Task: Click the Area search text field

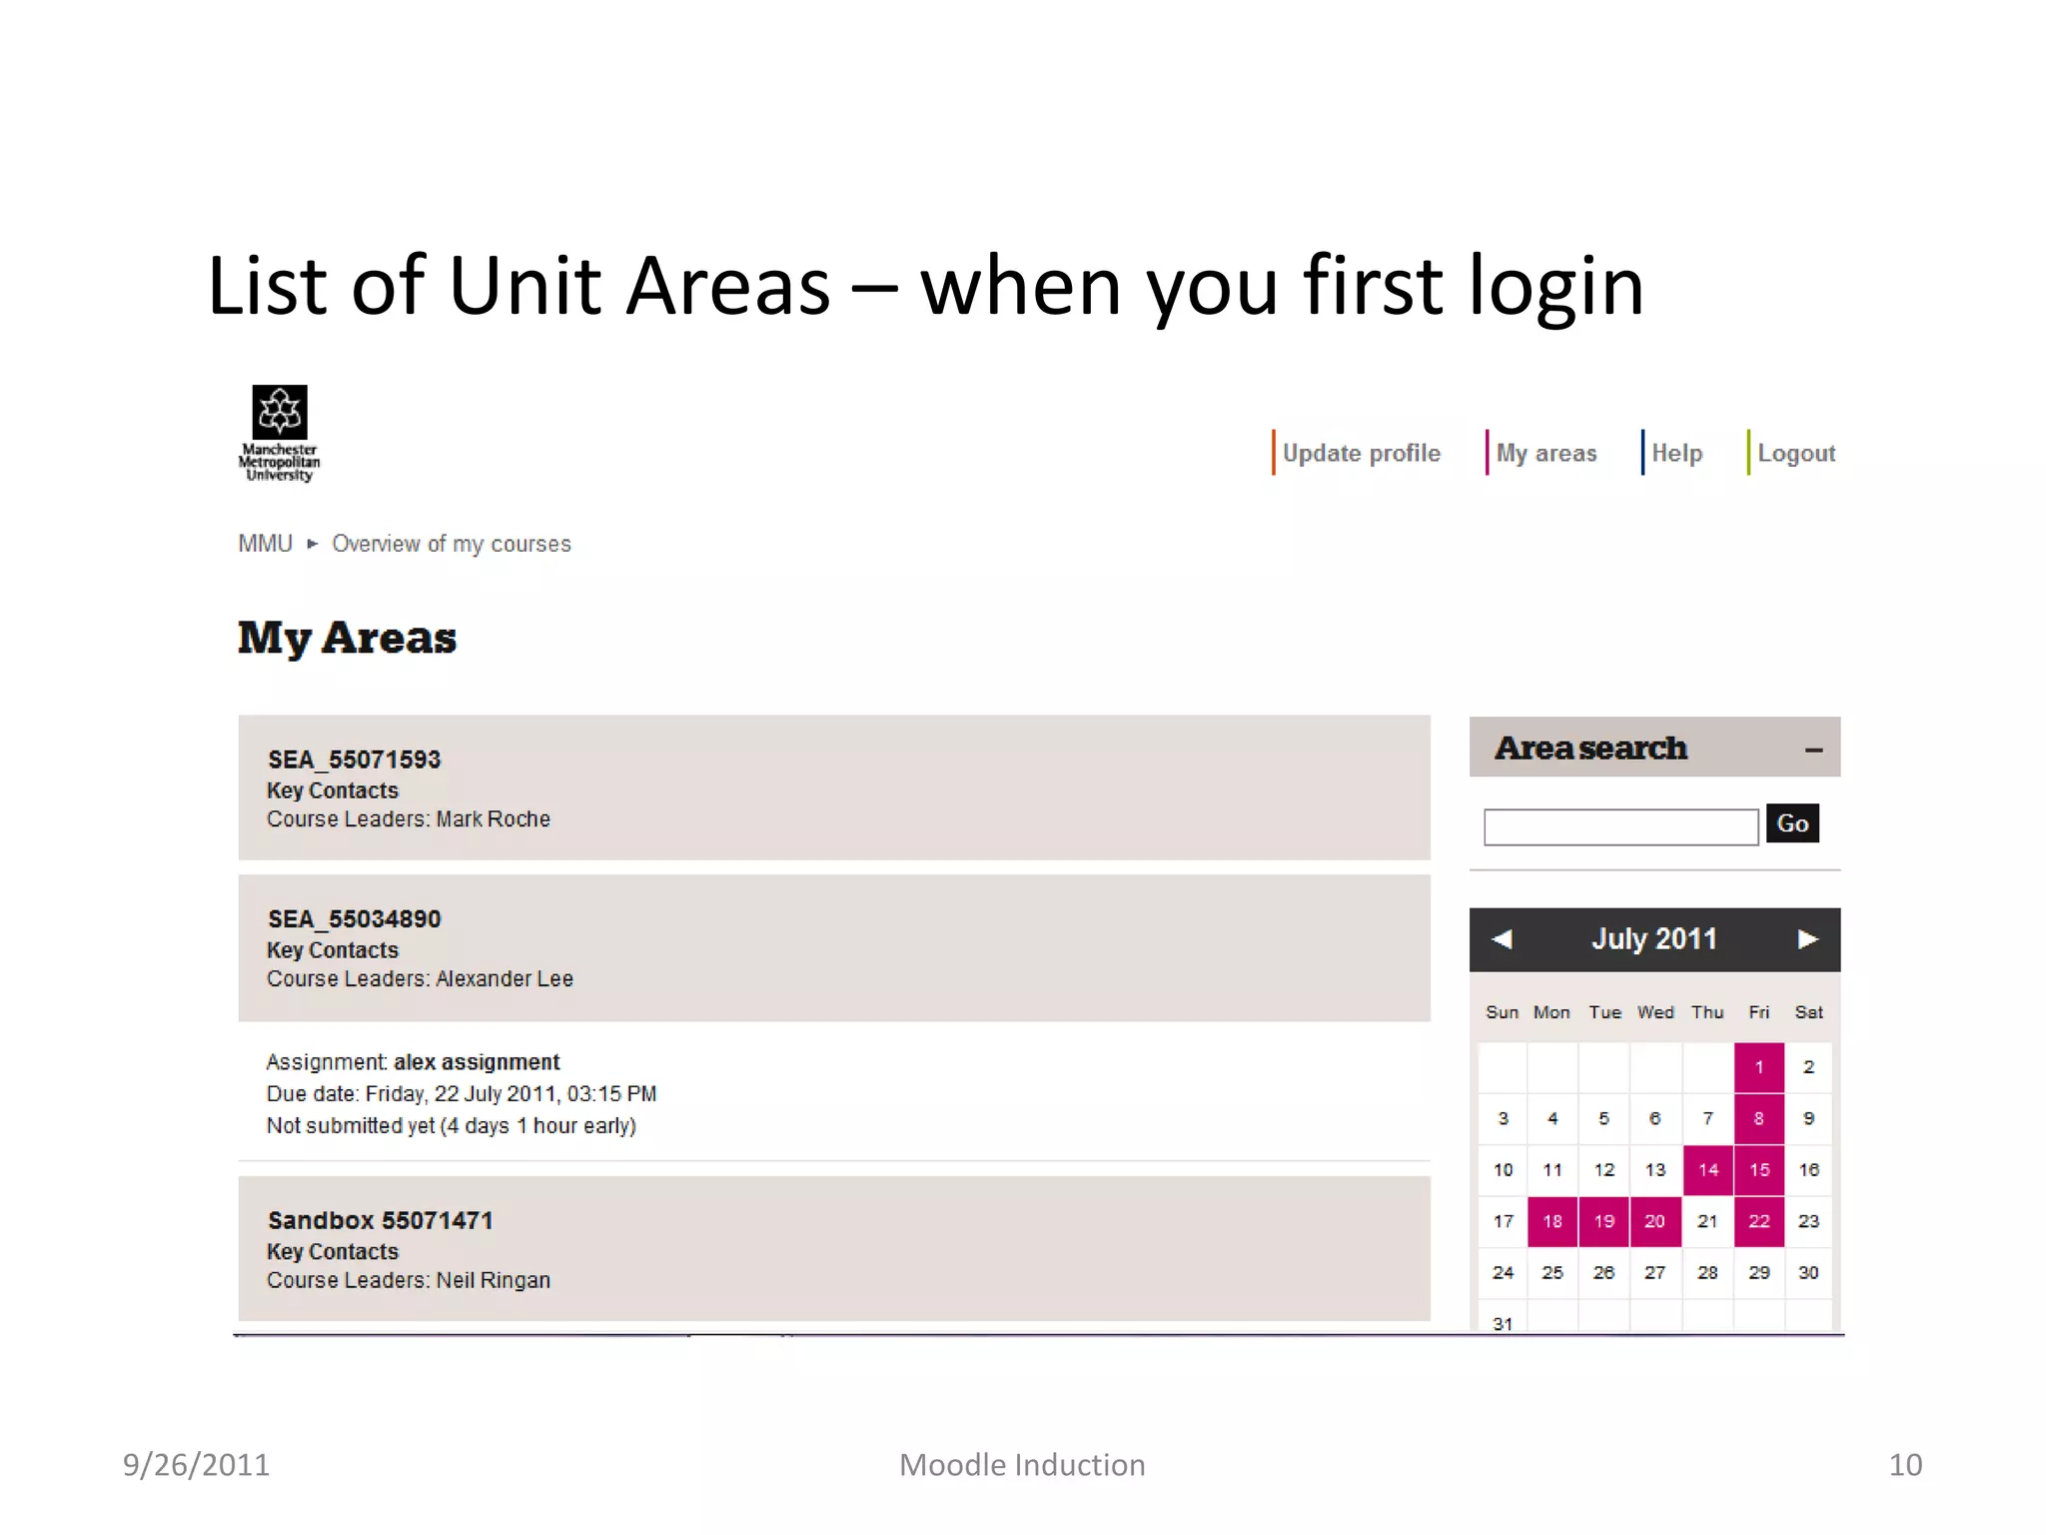Action: [1620, 827]
